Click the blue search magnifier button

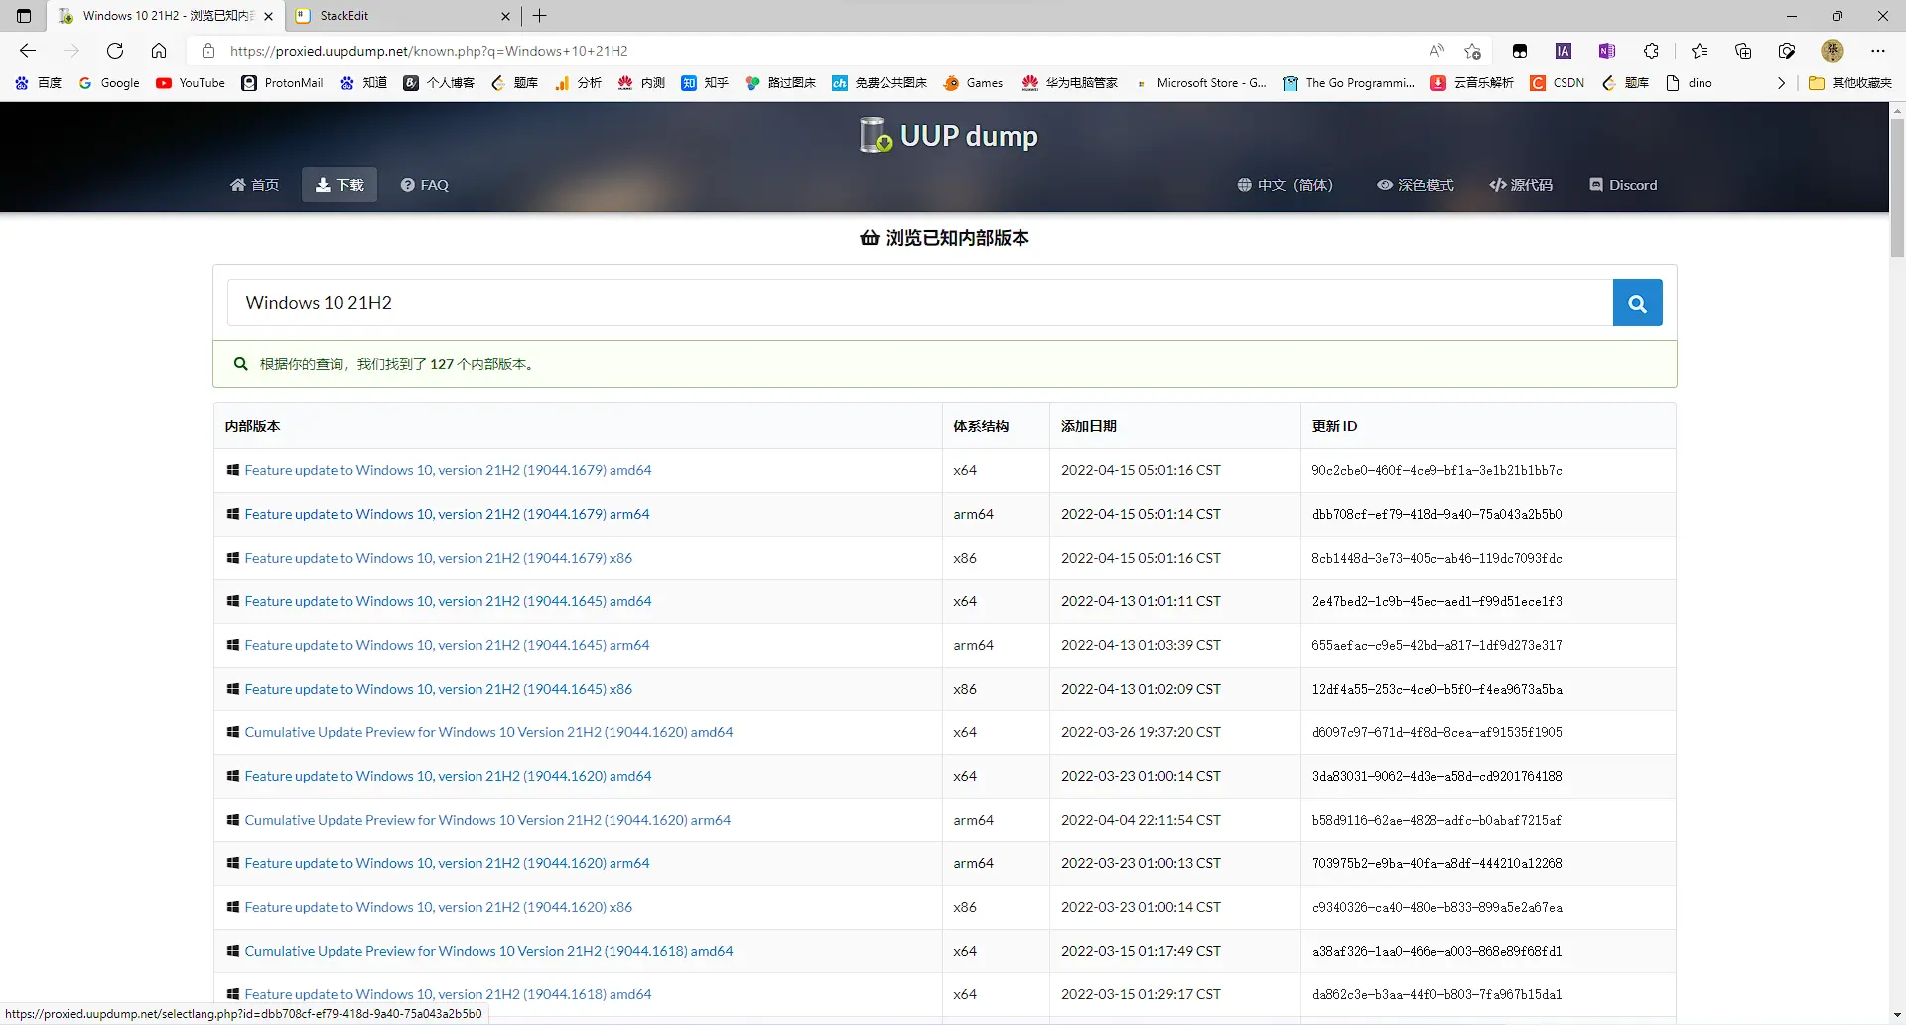(x=1637, y=303)
